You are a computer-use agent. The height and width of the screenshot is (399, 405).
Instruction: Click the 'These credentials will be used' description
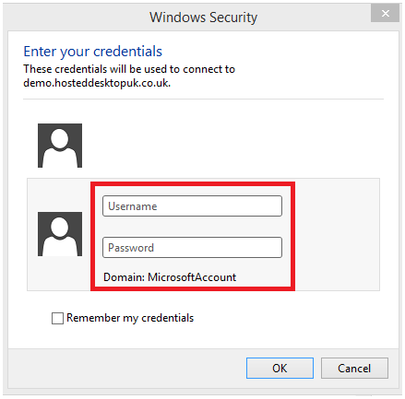(129, 69)
